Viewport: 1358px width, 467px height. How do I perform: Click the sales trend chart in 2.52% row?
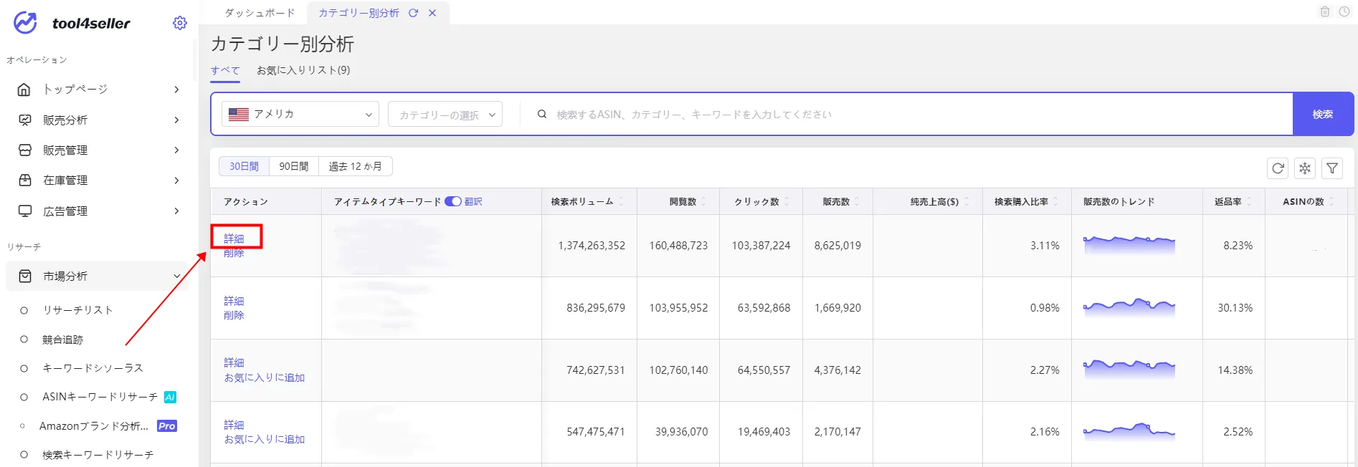point(1129,430)
